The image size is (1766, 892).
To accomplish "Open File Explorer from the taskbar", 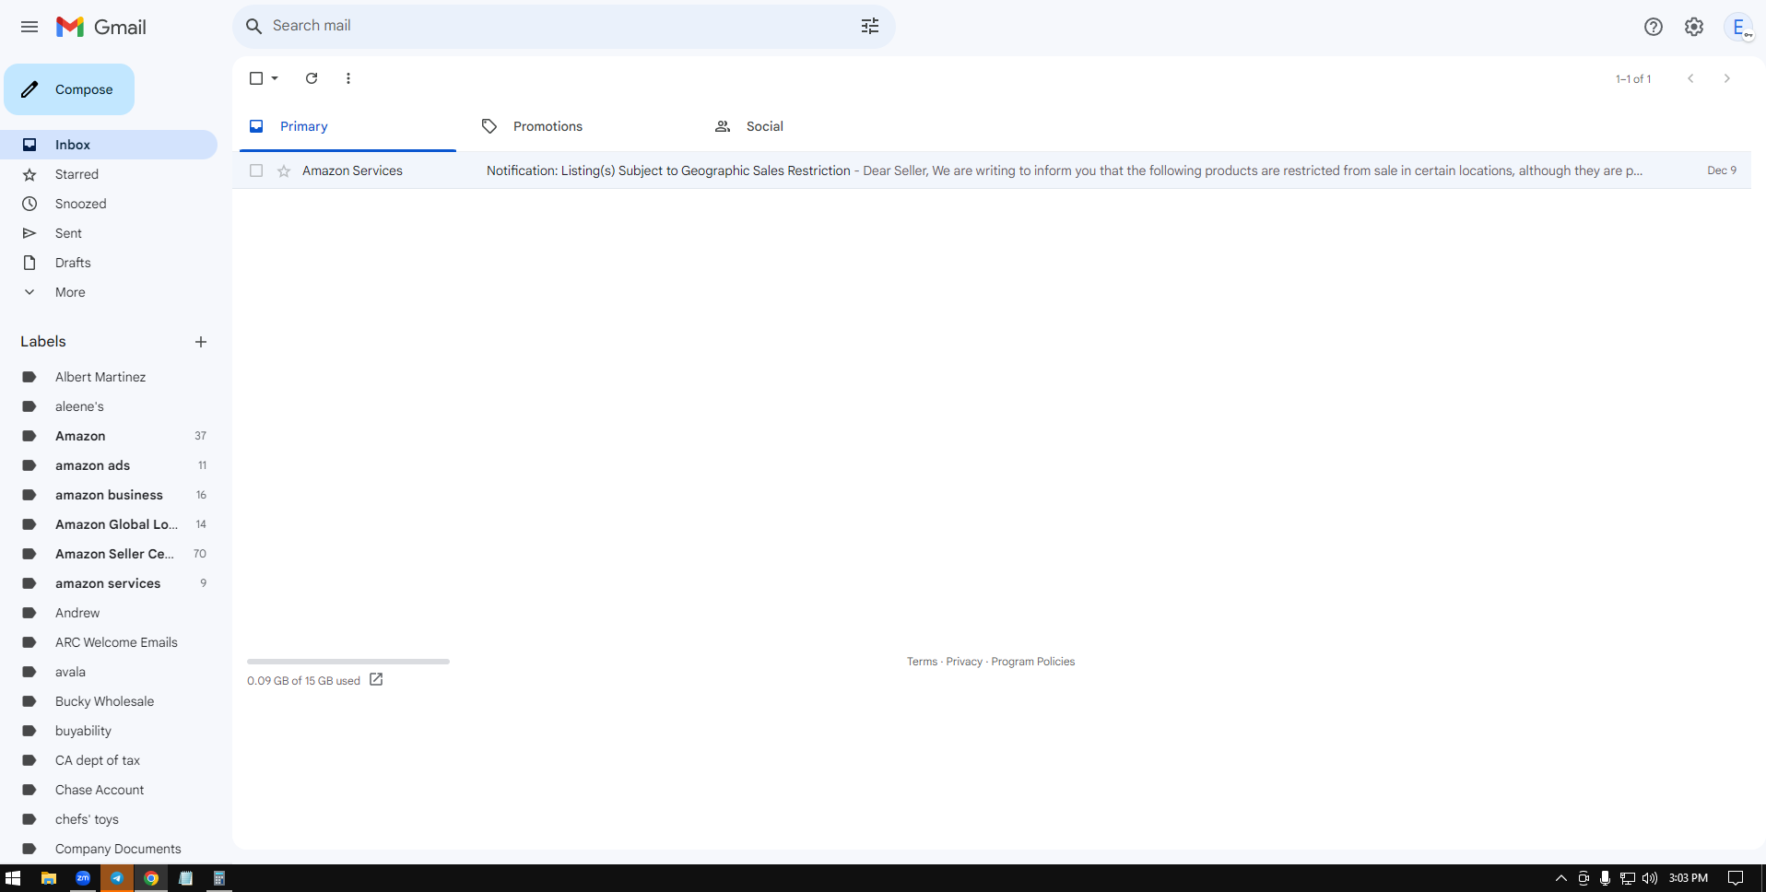I will click(x=49, y=878).
